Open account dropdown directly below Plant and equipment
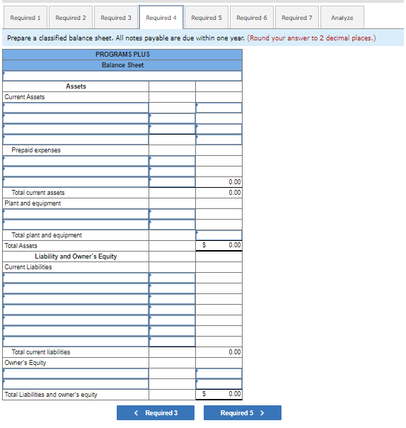 [76, 214]
